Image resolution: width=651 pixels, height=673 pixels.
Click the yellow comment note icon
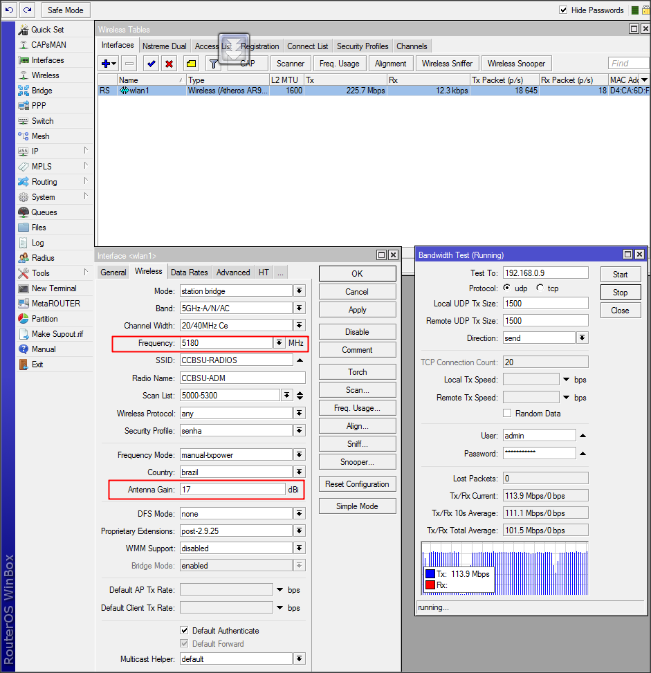pyautogui.click(x=192, y=64)
